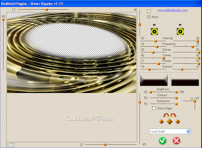Screen dimensions: 202x148
Task: Click the red X cancel button
Action: tap(176, 141)
